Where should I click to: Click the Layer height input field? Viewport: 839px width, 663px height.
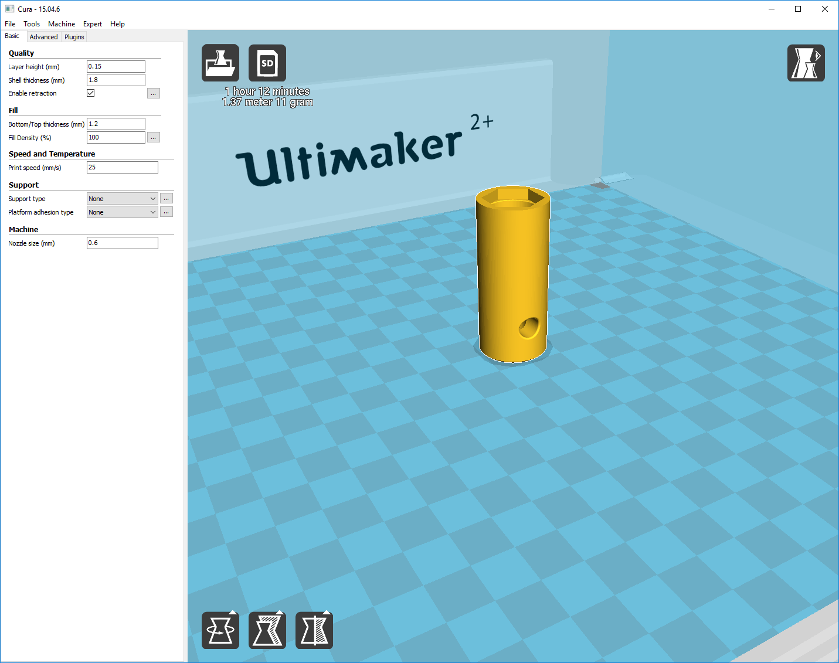click(116, 67)
